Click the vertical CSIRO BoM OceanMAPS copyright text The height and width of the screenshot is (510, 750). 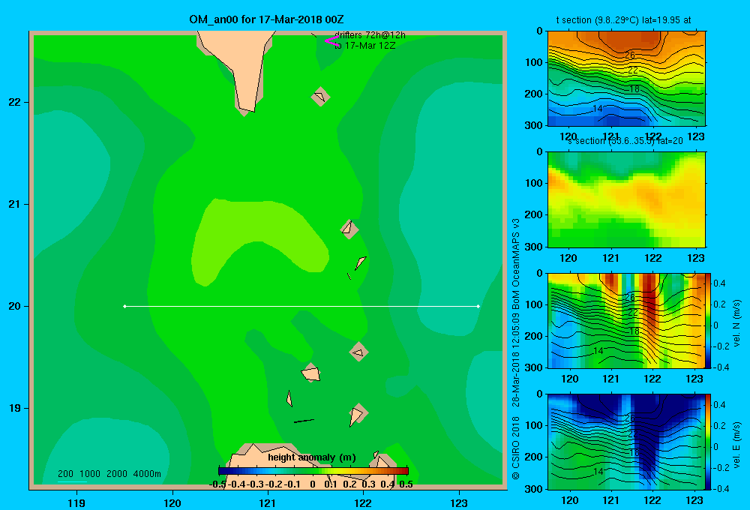(516, 349)
